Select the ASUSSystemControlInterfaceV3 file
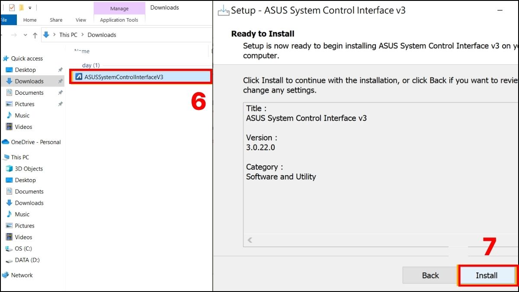The height and width of the screenshot is (292, 519). 141,77
